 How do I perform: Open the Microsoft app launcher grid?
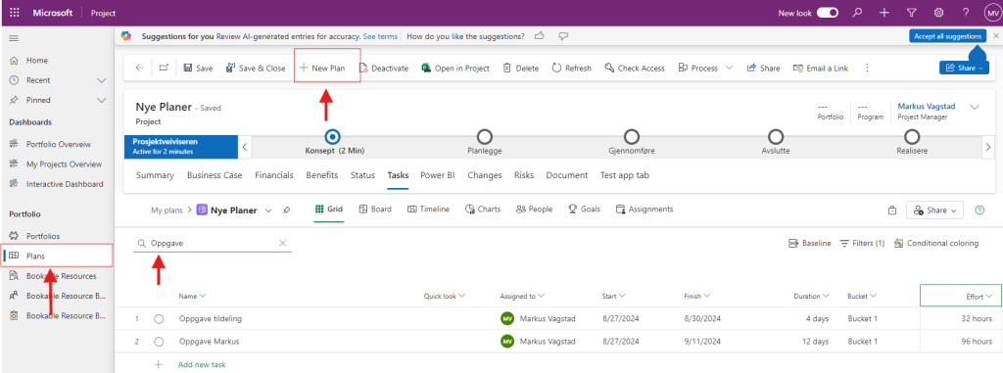14,12
